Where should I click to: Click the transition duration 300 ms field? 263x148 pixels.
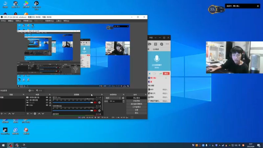(115, 101)
